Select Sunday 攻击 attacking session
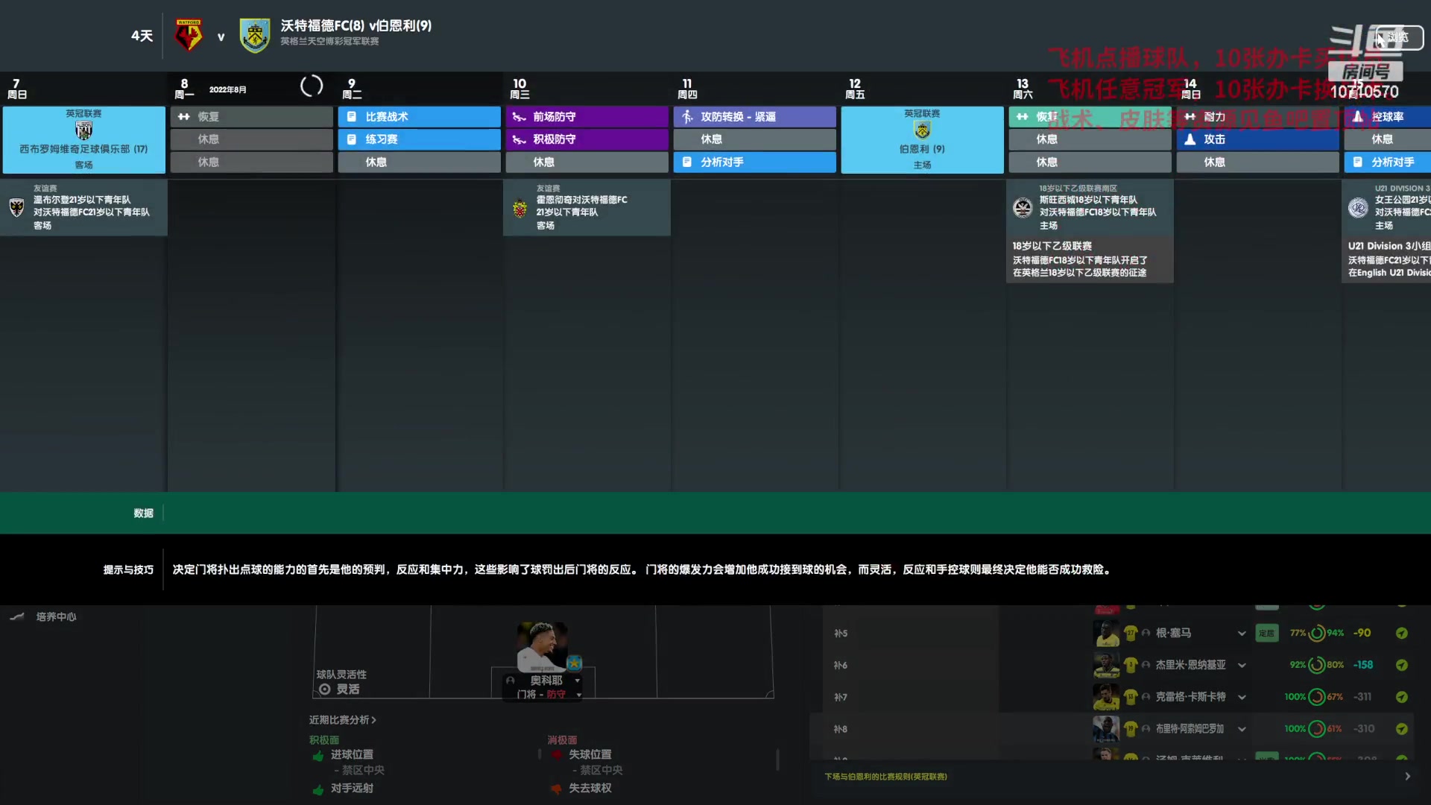The image size is (1431, 805). [1257, 139]
